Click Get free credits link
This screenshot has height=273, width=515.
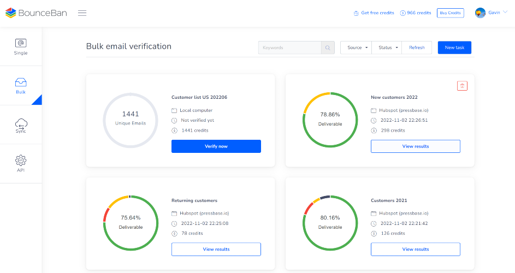tap(374, 13)
